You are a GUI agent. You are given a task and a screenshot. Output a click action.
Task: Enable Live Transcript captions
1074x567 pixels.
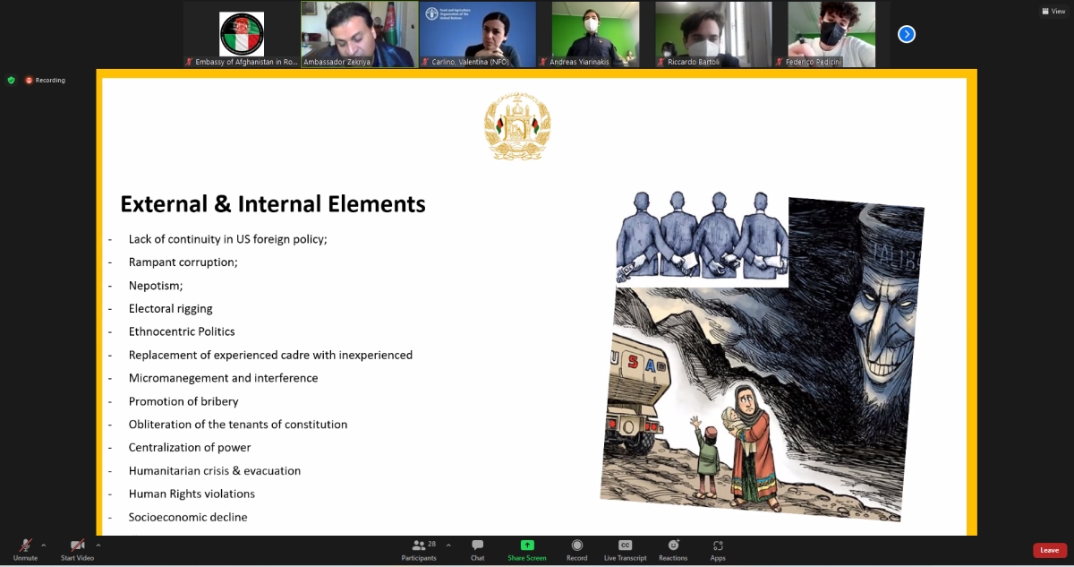pos(626,549)
